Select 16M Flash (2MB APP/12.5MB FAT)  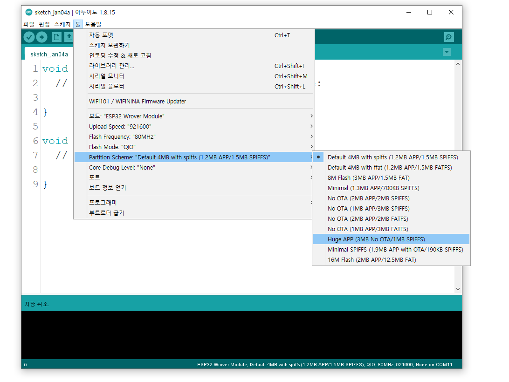[x=391, y=259]
